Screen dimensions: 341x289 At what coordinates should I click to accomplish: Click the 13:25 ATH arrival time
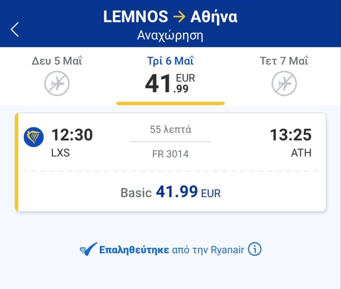290,135
